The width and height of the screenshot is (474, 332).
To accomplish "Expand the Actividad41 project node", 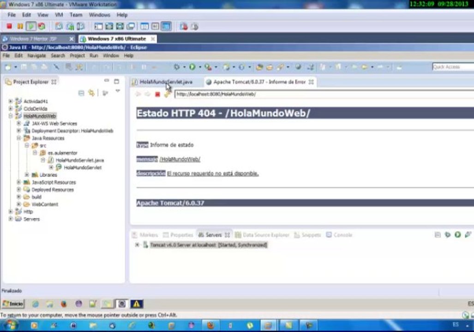I will coord(11,101).
